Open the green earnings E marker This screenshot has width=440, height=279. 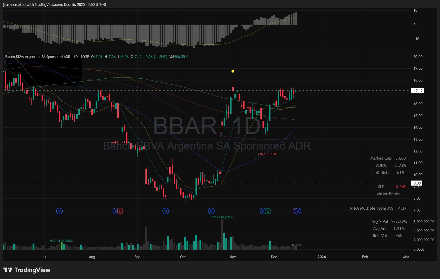pyautogui.click(x=268, y=211)
